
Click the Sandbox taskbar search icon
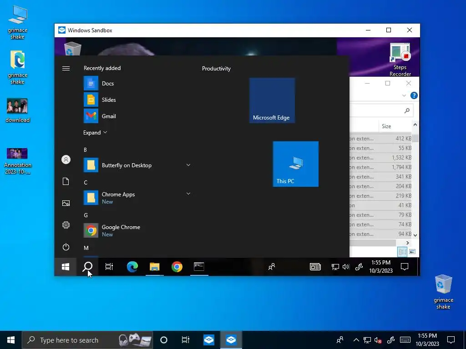(88, 267)
